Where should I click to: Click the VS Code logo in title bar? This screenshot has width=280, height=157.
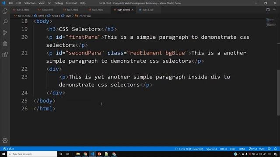tap(3, 3)
